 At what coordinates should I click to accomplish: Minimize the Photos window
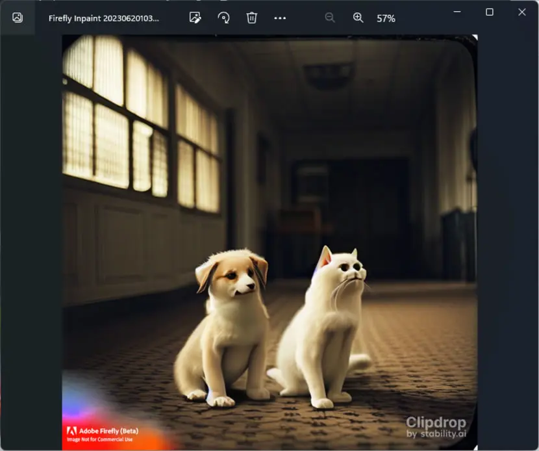click(x=457, y=12)
